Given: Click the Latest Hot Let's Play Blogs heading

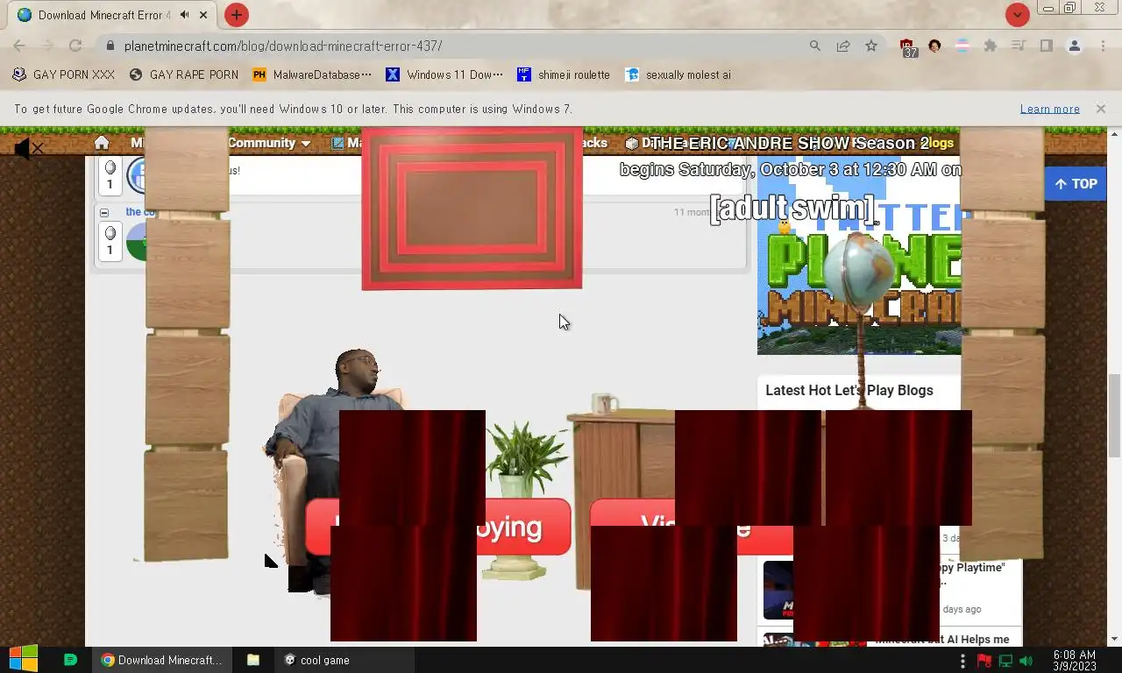Looking at the screenshot, I should (849, 390).
